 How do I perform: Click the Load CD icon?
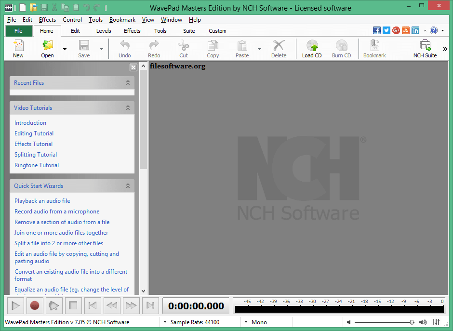[x=312, y=46]
